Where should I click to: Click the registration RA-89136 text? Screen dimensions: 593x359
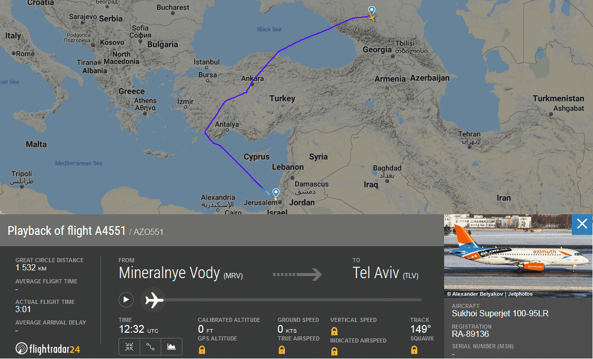[x=470, y=334]
